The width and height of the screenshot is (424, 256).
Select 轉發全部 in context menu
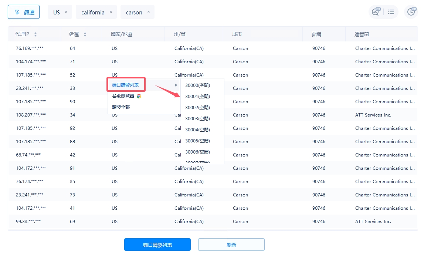pos(121,107)
